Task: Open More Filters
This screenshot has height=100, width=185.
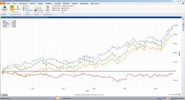Action: pyautogui.click(x=56, y=10)
